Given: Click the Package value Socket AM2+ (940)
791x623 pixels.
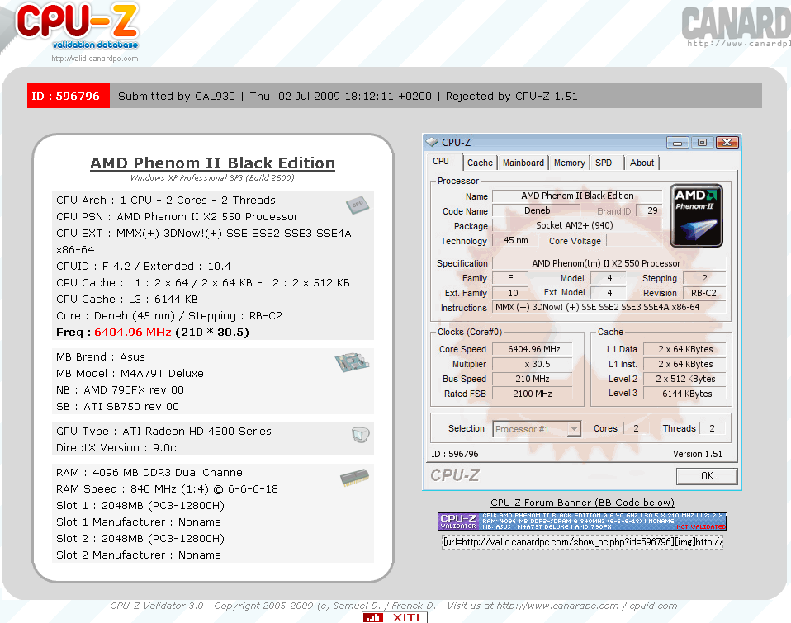Looking at the screenshot, I should pos(577,225).
